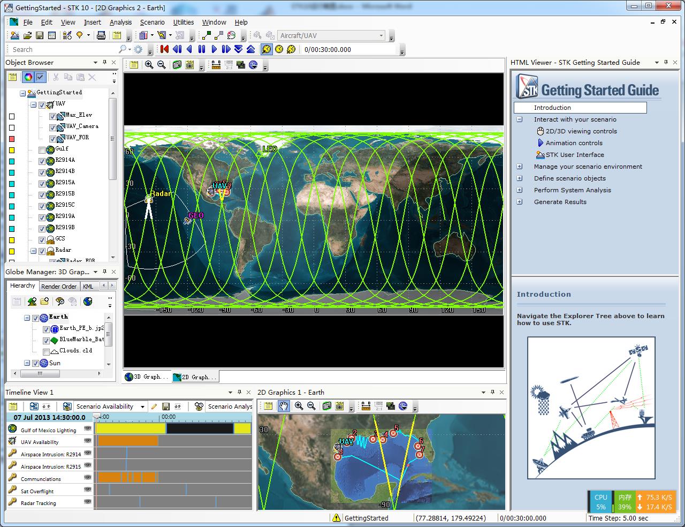Hide Gulf of Mexico Lighting timeline row

[x=88, y=429]
